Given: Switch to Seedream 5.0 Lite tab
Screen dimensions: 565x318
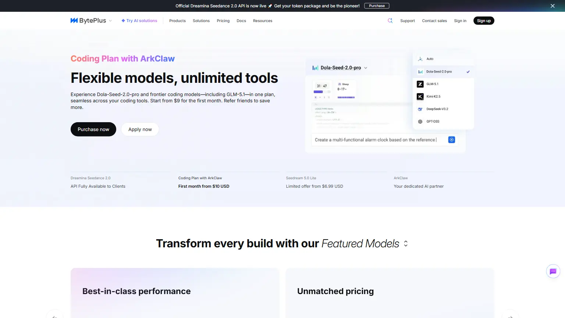Looking at the screenshot, I should pos(336,182).
